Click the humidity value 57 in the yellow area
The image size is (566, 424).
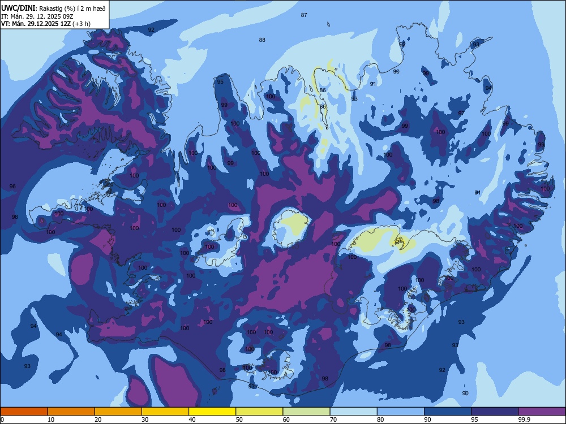[x=399, y=240]
